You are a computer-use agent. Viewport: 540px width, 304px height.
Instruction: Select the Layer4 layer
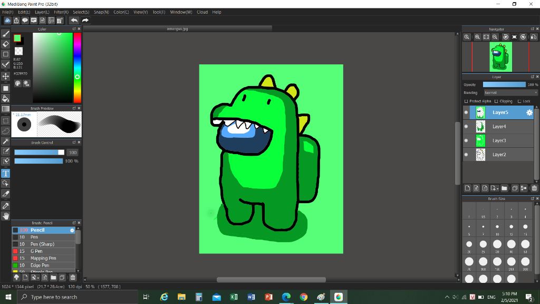499,127
